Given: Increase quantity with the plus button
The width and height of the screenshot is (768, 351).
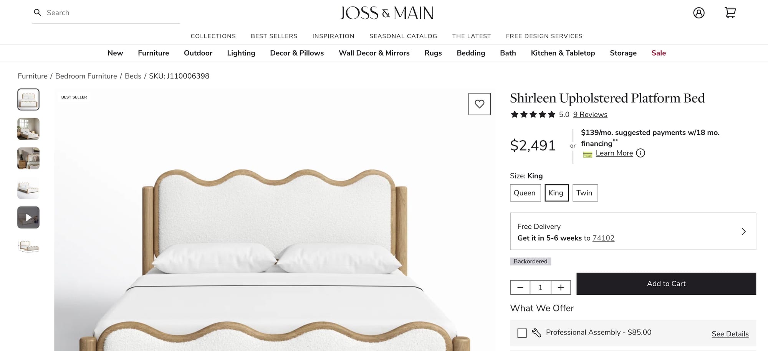Looking at the screenshot, I should click(561, 287).
